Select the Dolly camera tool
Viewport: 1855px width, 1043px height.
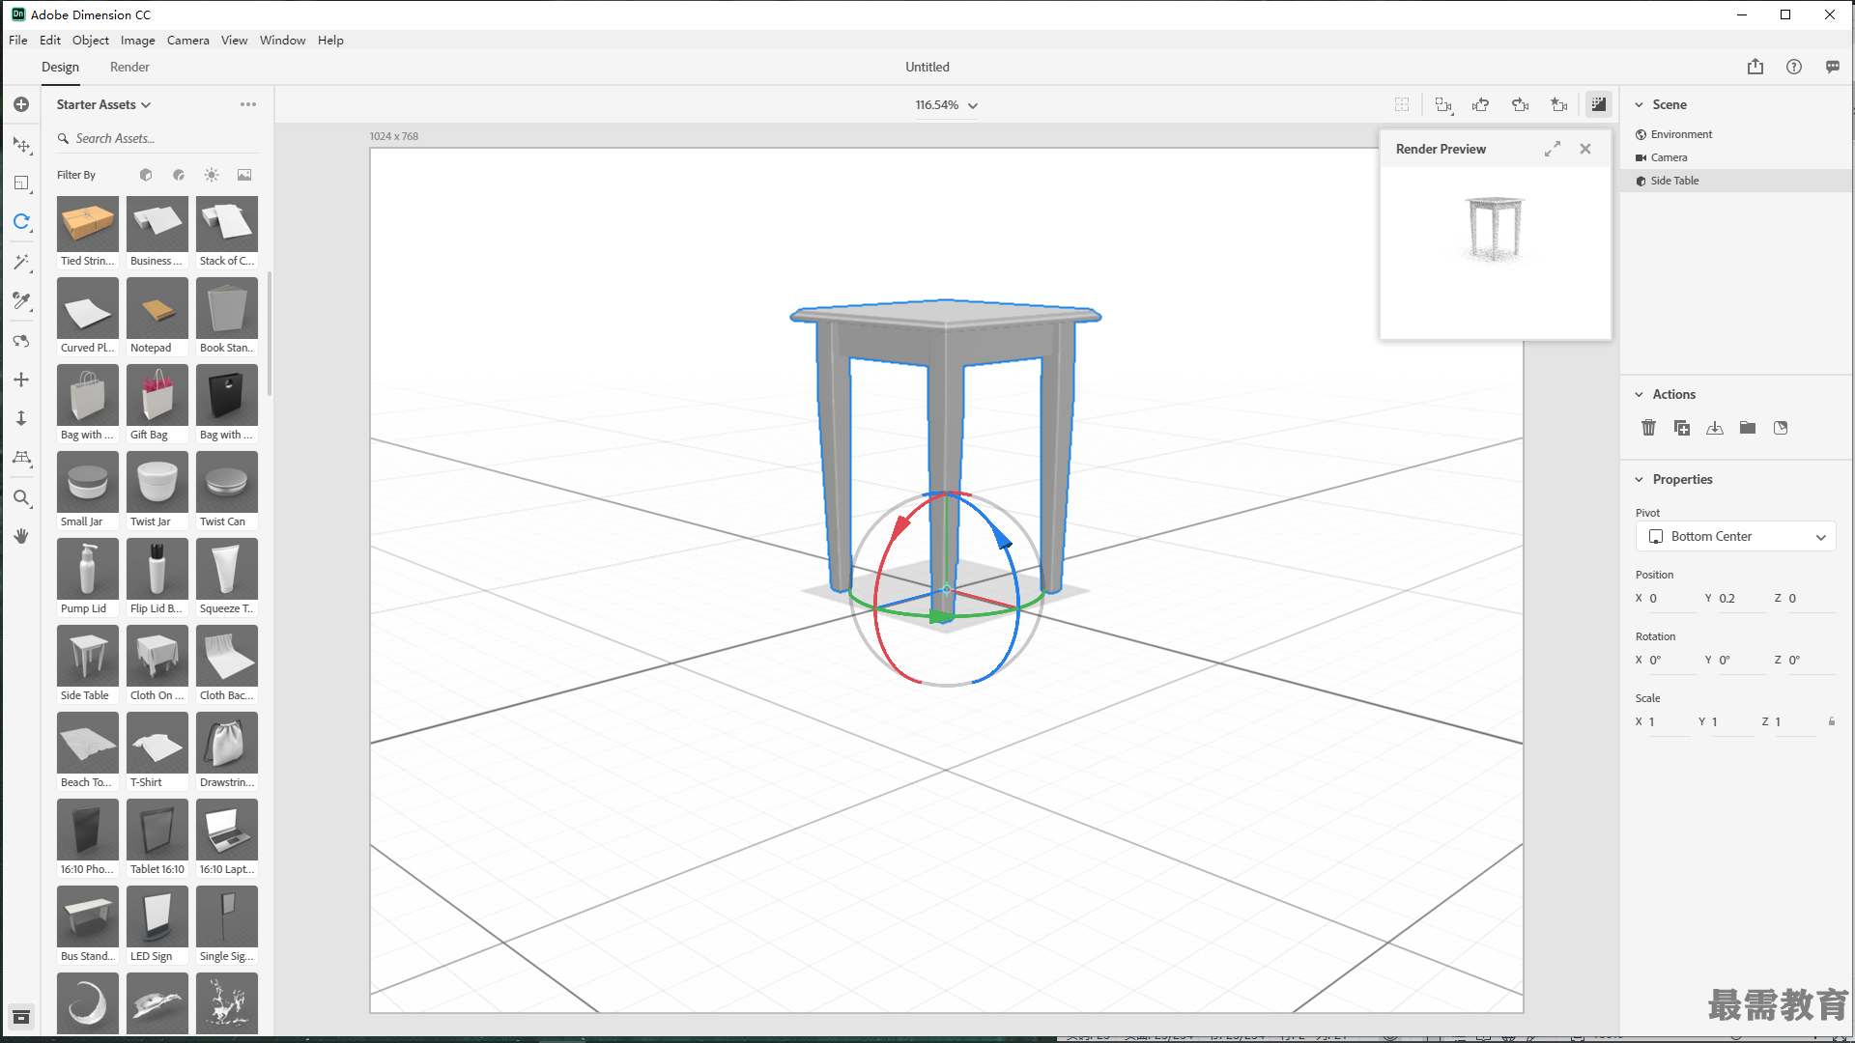[x=21, y=418]
